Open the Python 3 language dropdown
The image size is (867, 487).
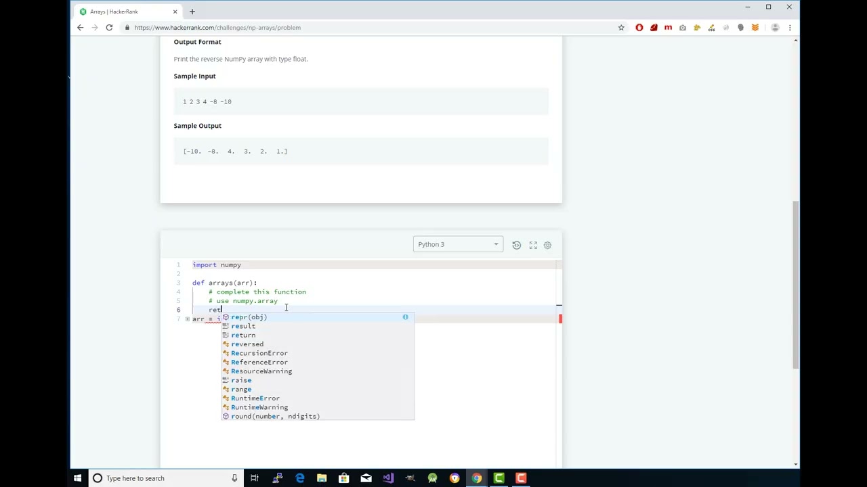point(458,244)
